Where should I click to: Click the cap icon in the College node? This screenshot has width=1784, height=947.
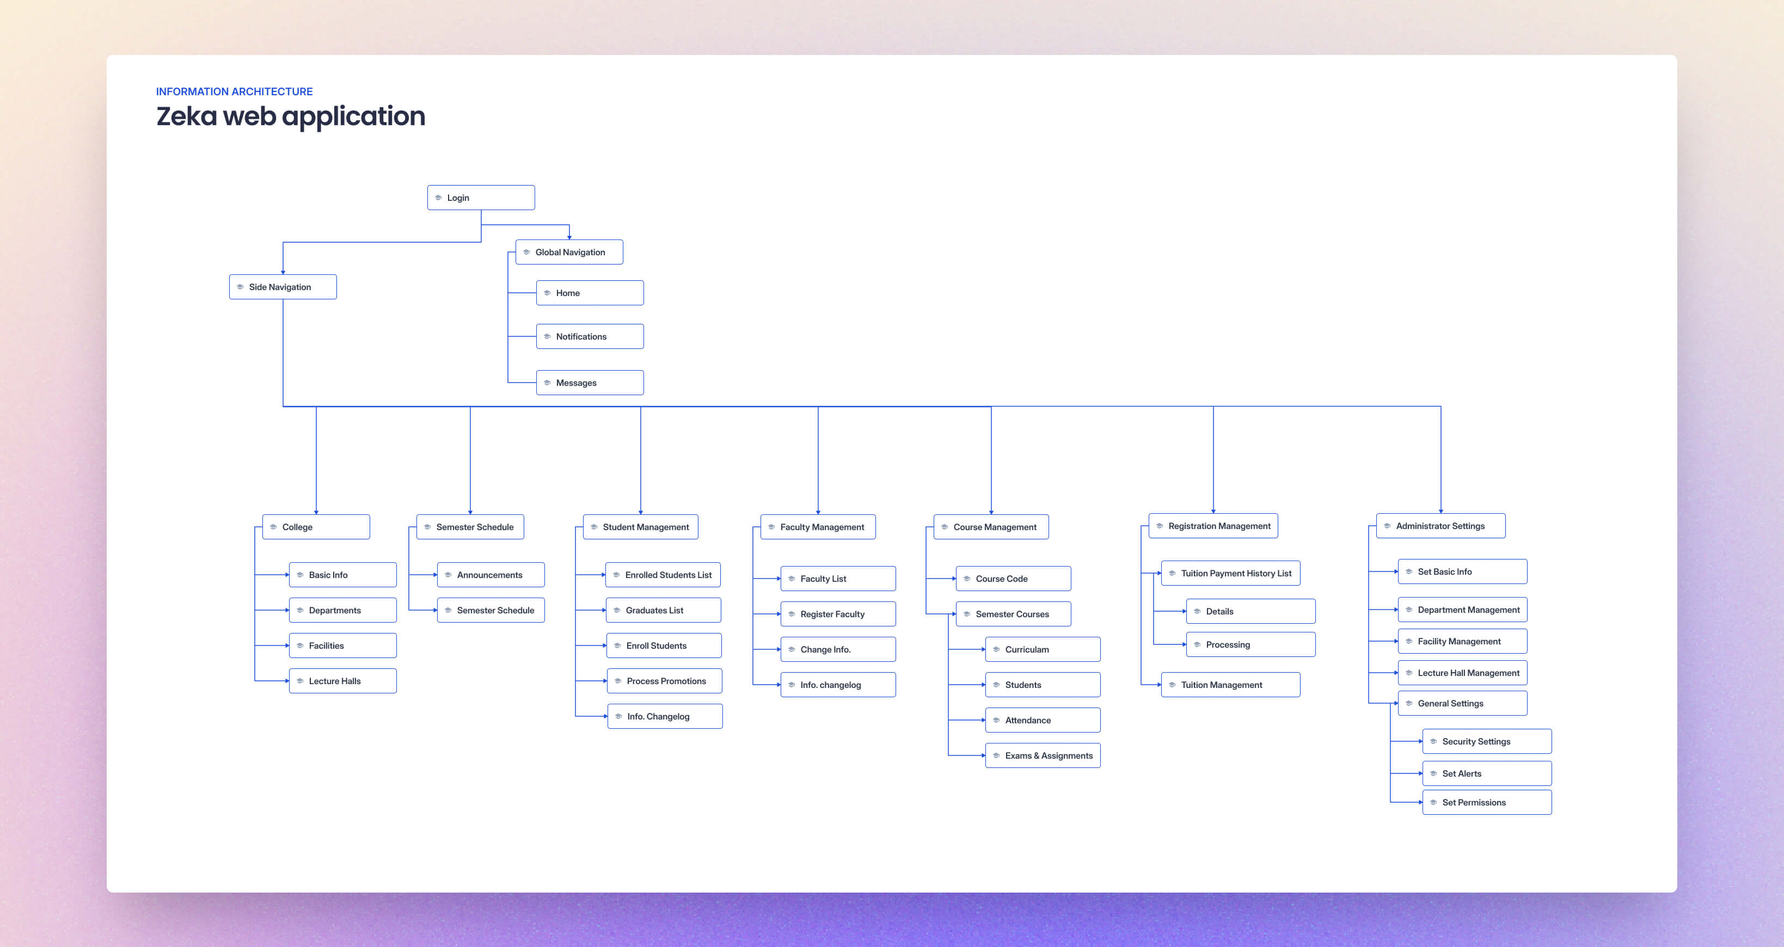click(273, 527)
